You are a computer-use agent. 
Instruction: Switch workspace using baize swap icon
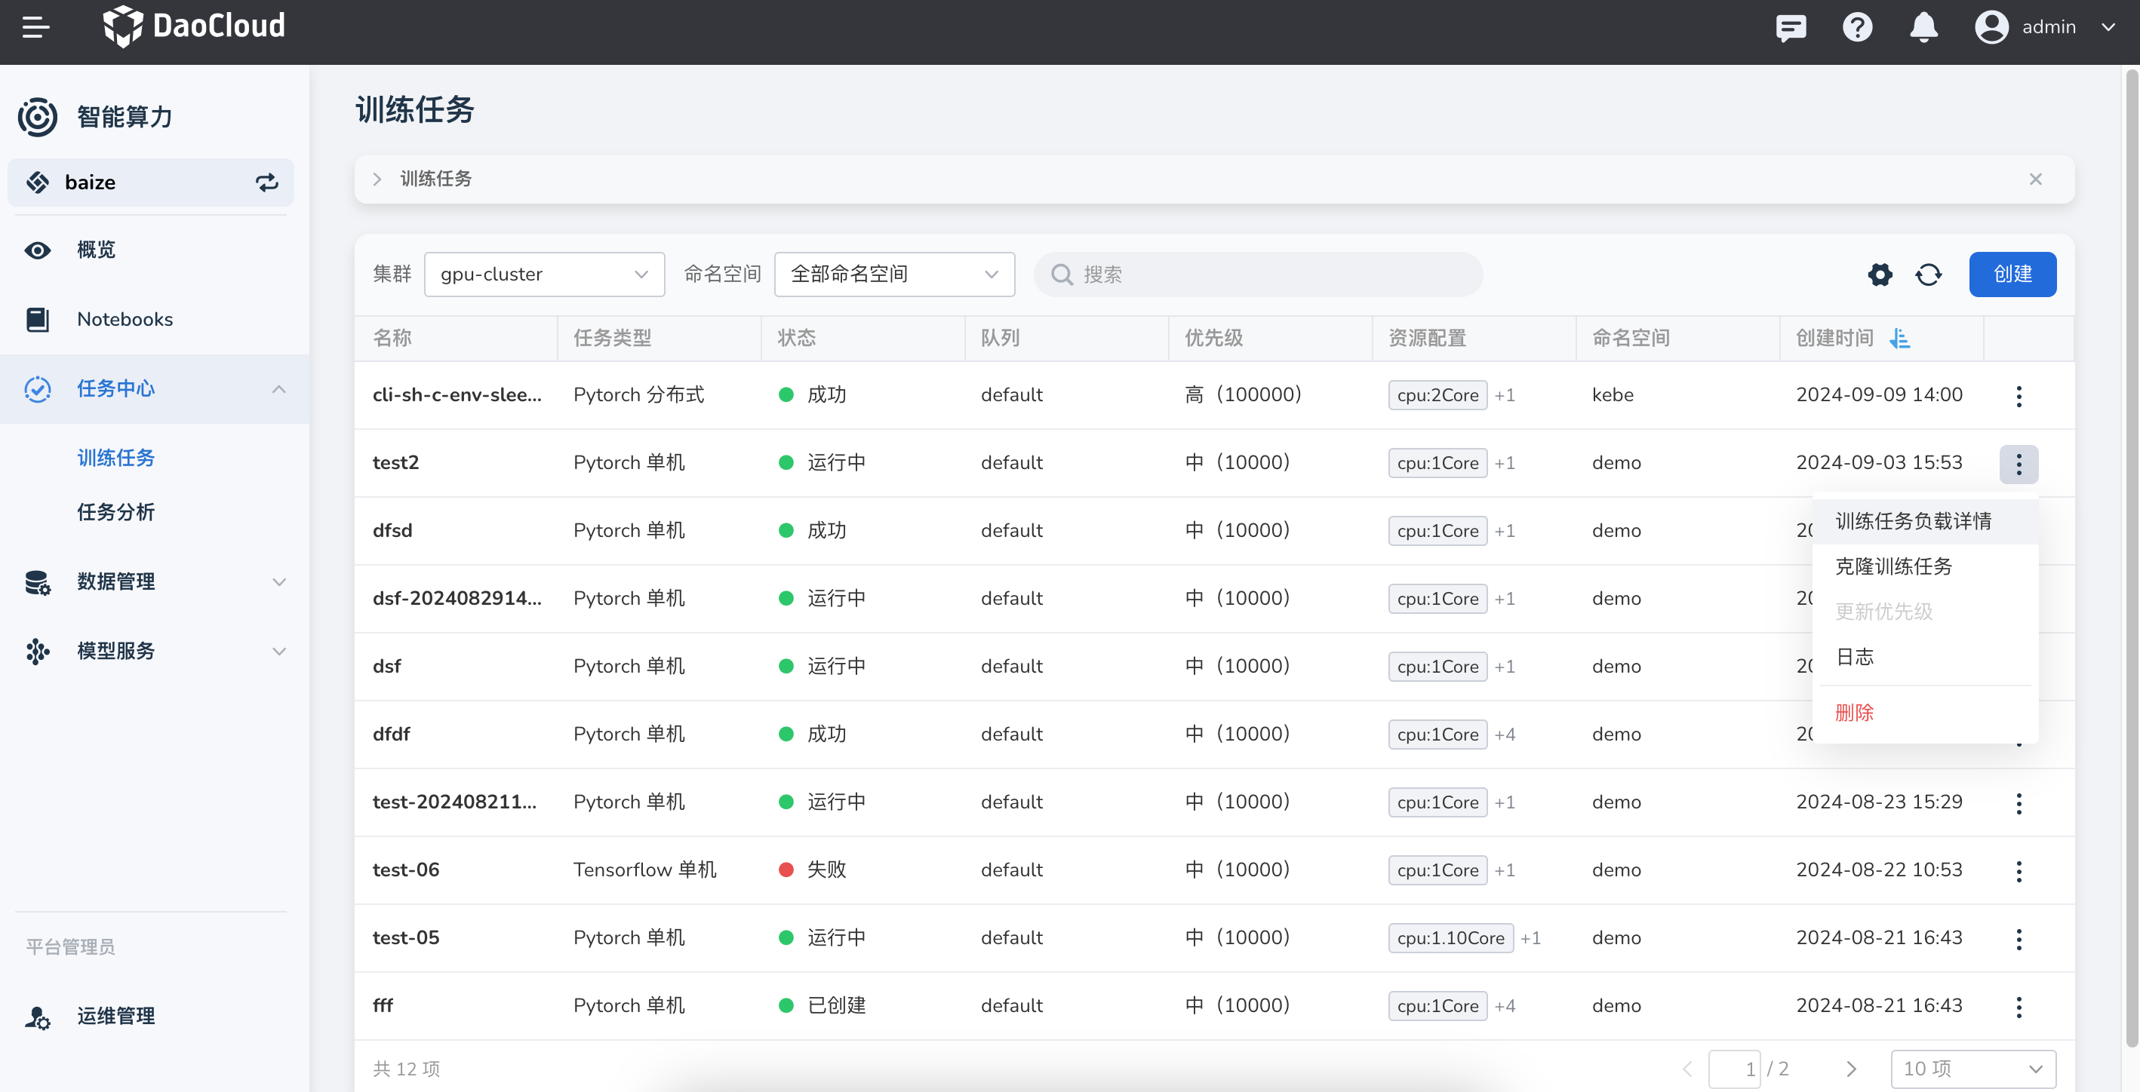click(266, 183)
